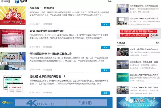161x108 pixels.
Task: Click 全文 button for 开尔瑞 article
Action: tap(105, 70)
